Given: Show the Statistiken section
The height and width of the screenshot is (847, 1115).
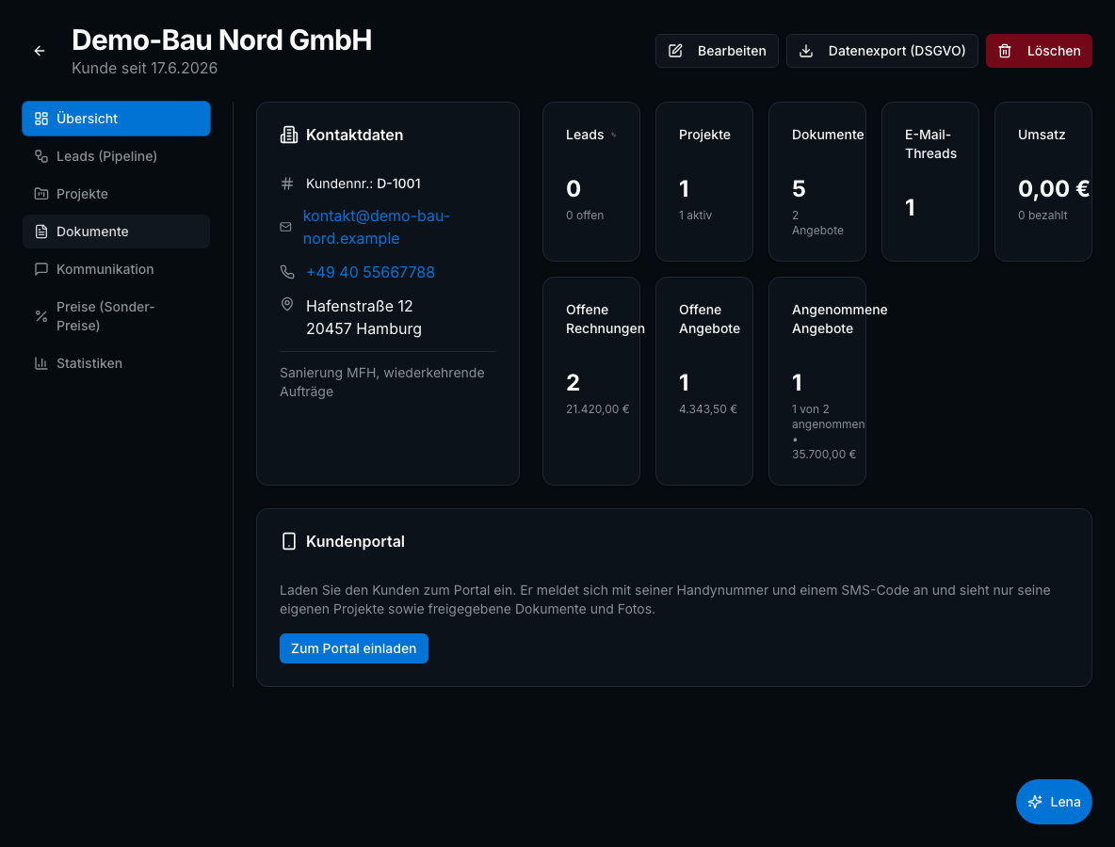Looking at the screenshot, I should click(x=117, y=363).
